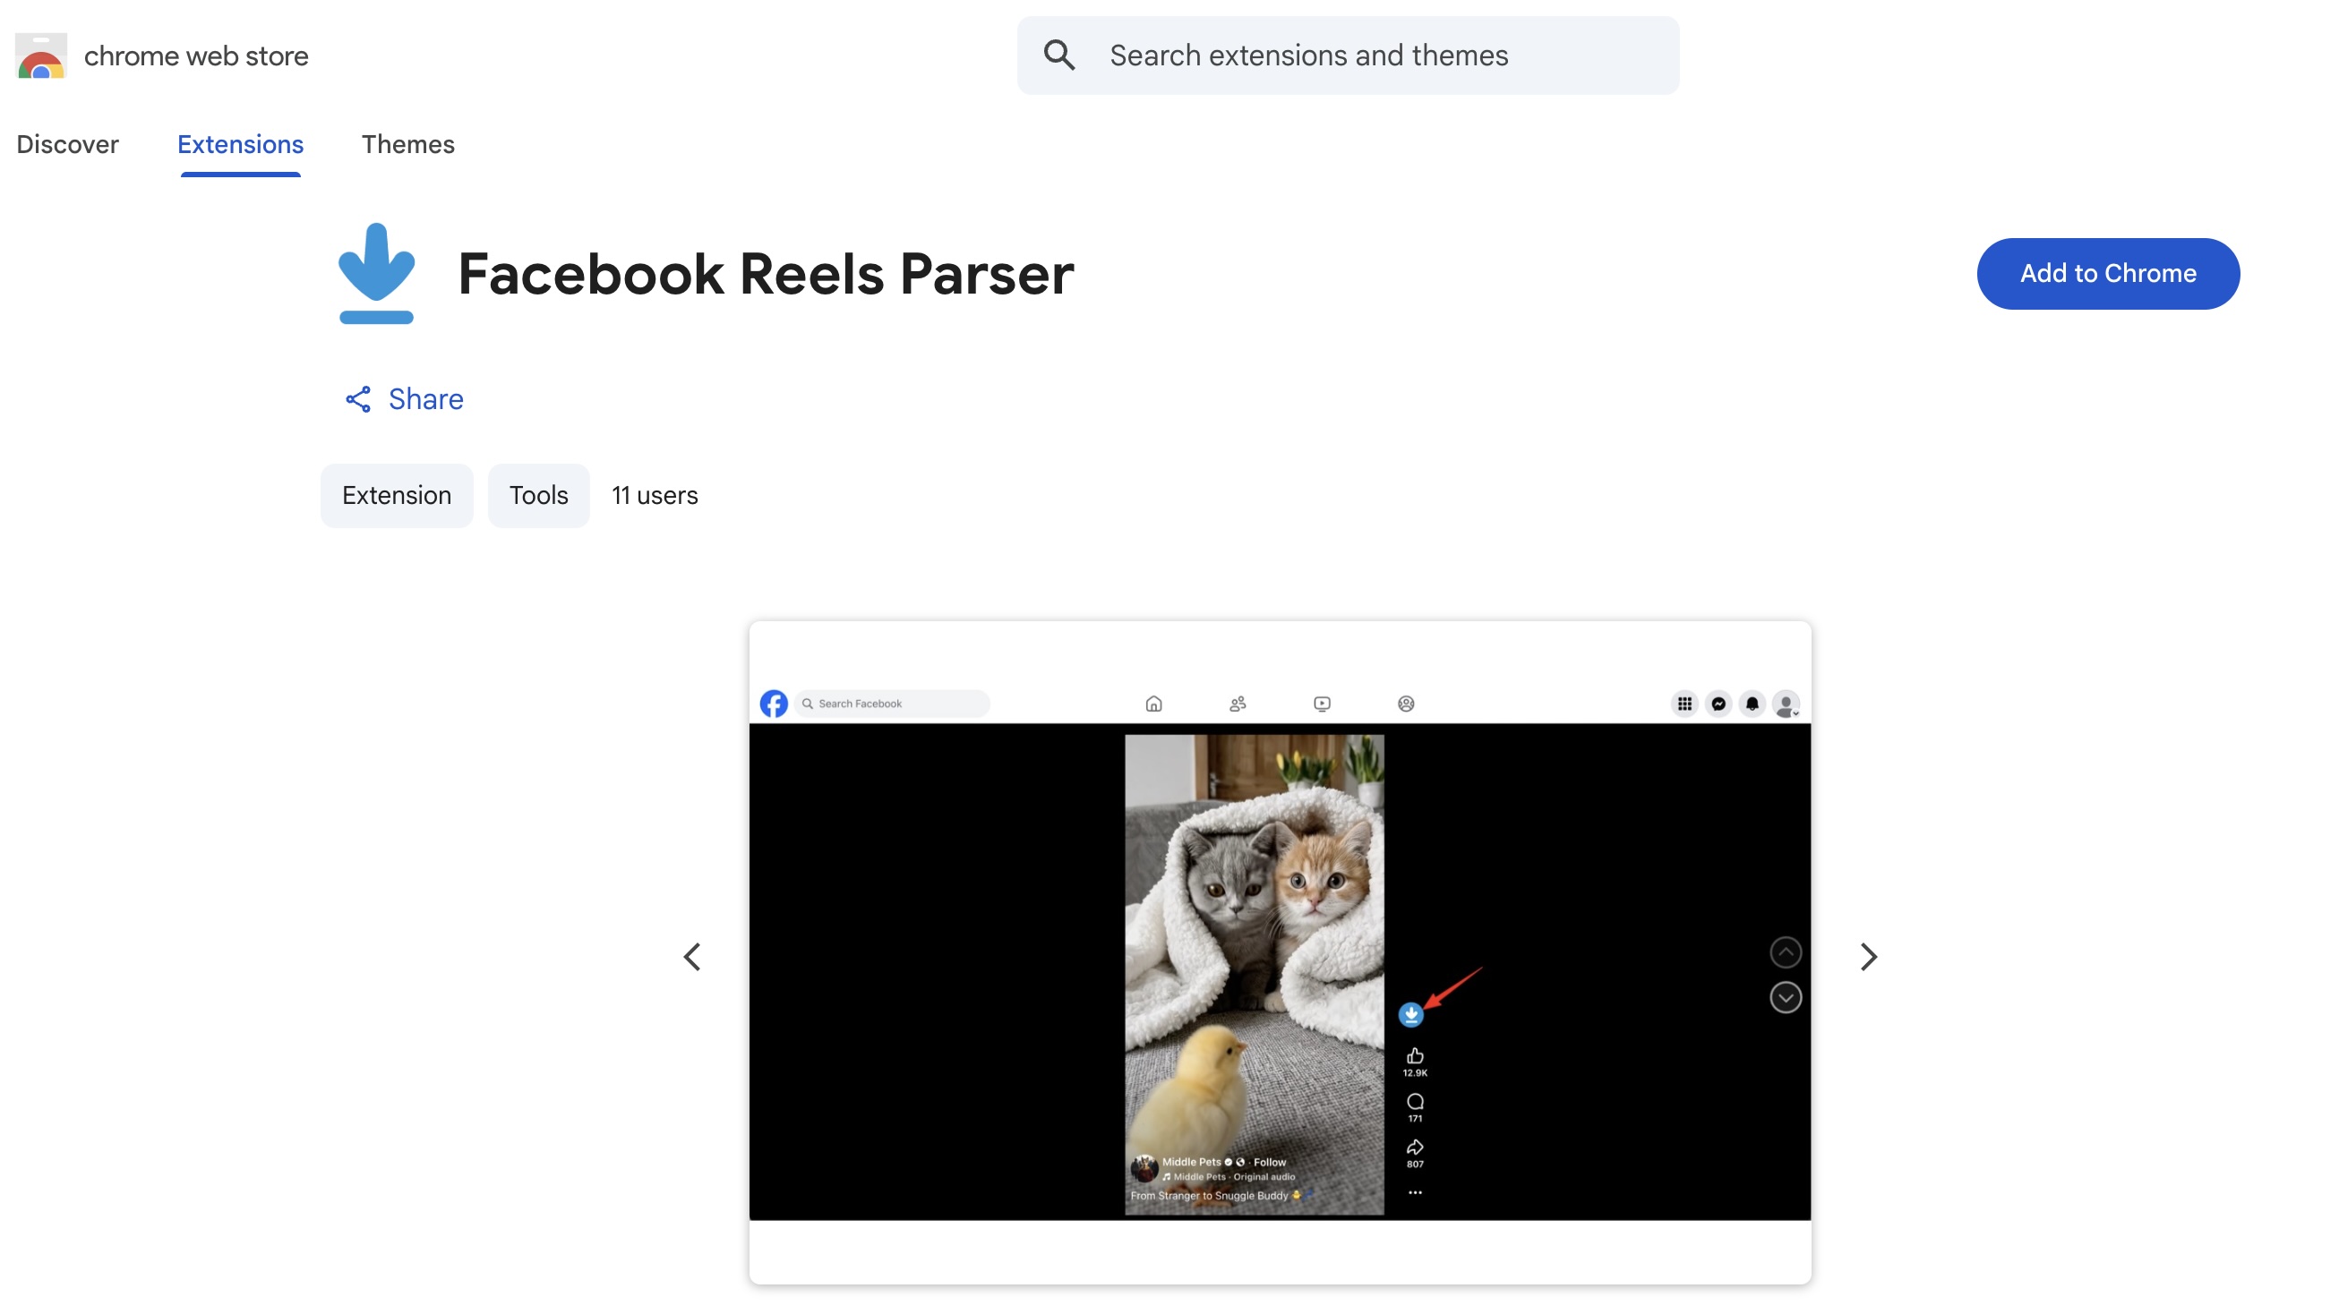Open Messenger from the Facebook navbar

pyautogui.click(x=1718, y=704)
